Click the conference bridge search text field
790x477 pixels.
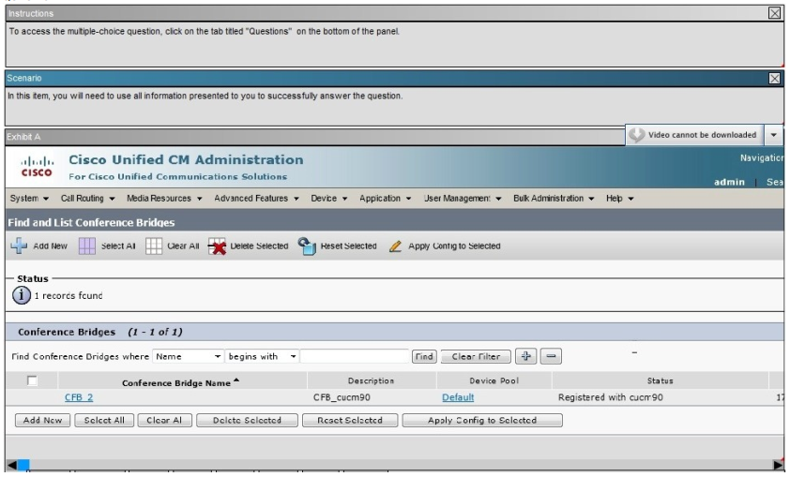(x=355, y=356)
